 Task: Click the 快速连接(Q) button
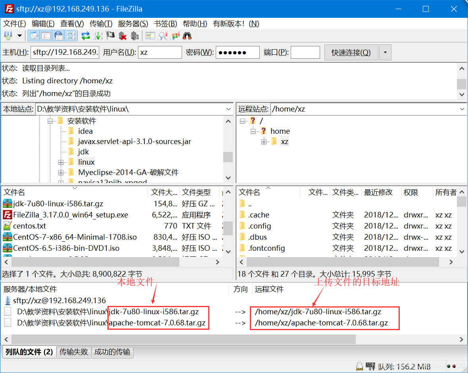[x=351, y=52]
